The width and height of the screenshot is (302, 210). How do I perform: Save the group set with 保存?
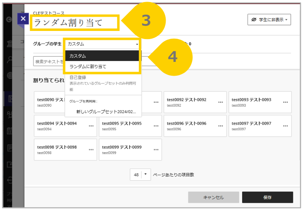(267, 197)
